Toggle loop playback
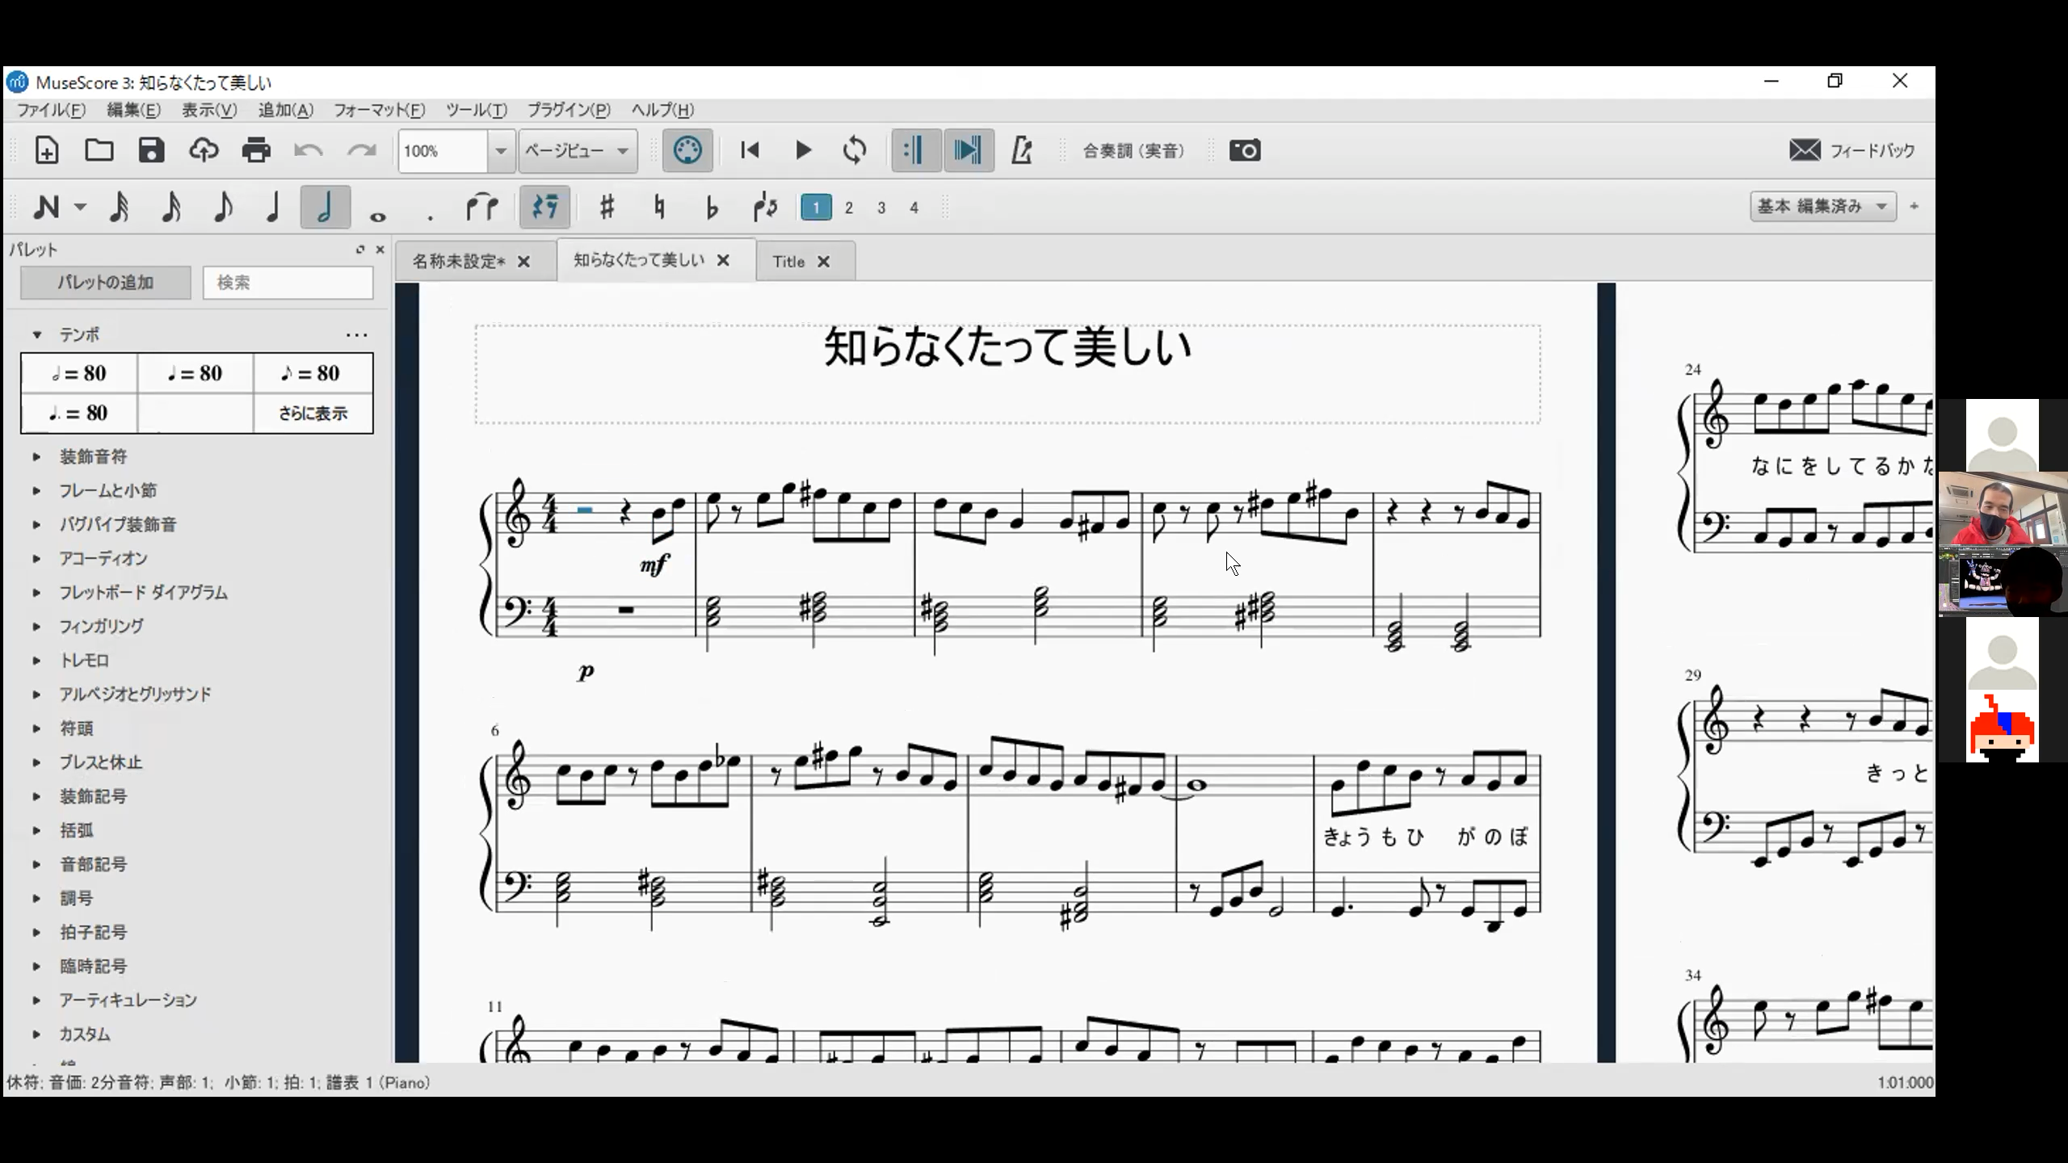Screen dimensions: 2068x1163 click(855, 150)
